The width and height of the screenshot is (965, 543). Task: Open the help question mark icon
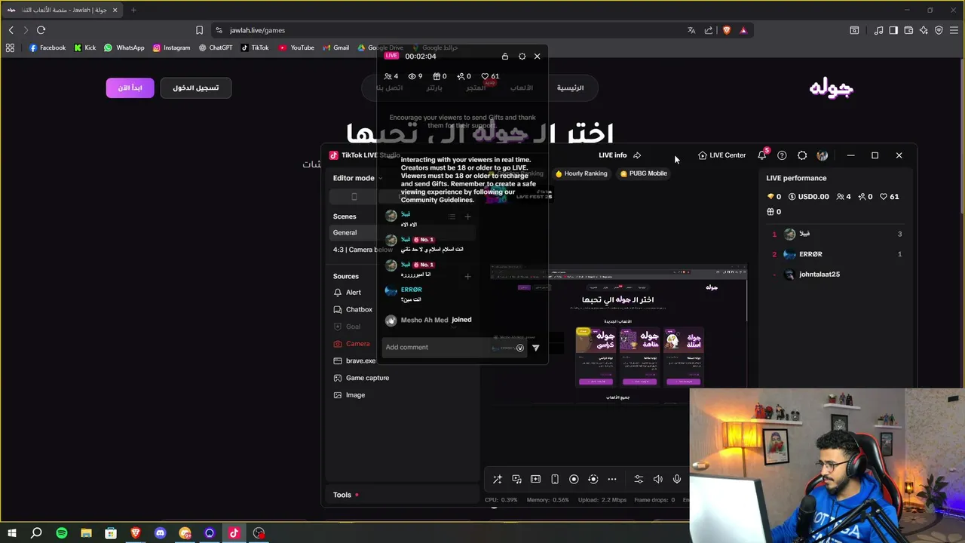tap(782, 155)
